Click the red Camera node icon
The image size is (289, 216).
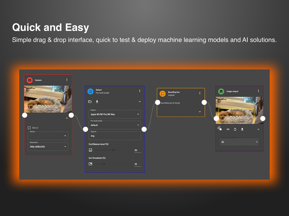point(30,80)
